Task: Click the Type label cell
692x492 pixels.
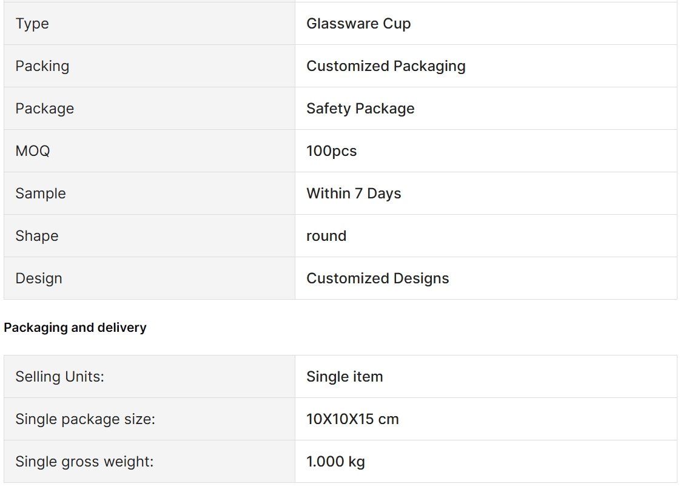Action: point(149,24)
